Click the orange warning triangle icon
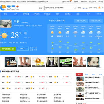 pyautogui.click(x=99, y=8)
